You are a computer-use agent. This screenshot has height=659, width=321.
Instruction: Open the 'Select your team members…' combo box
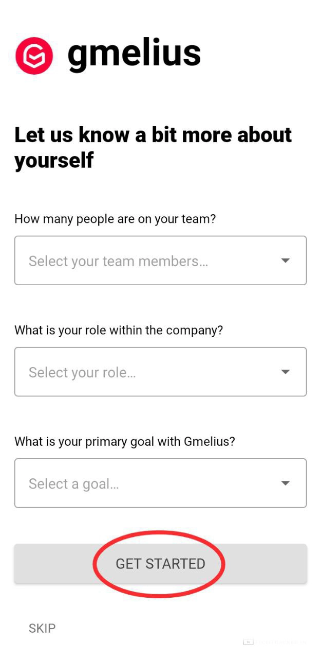[160, 261]
